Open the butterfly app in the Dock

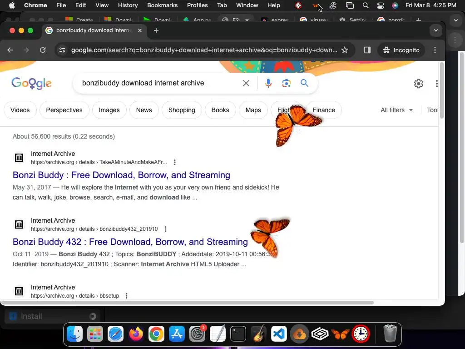[341, 334]
